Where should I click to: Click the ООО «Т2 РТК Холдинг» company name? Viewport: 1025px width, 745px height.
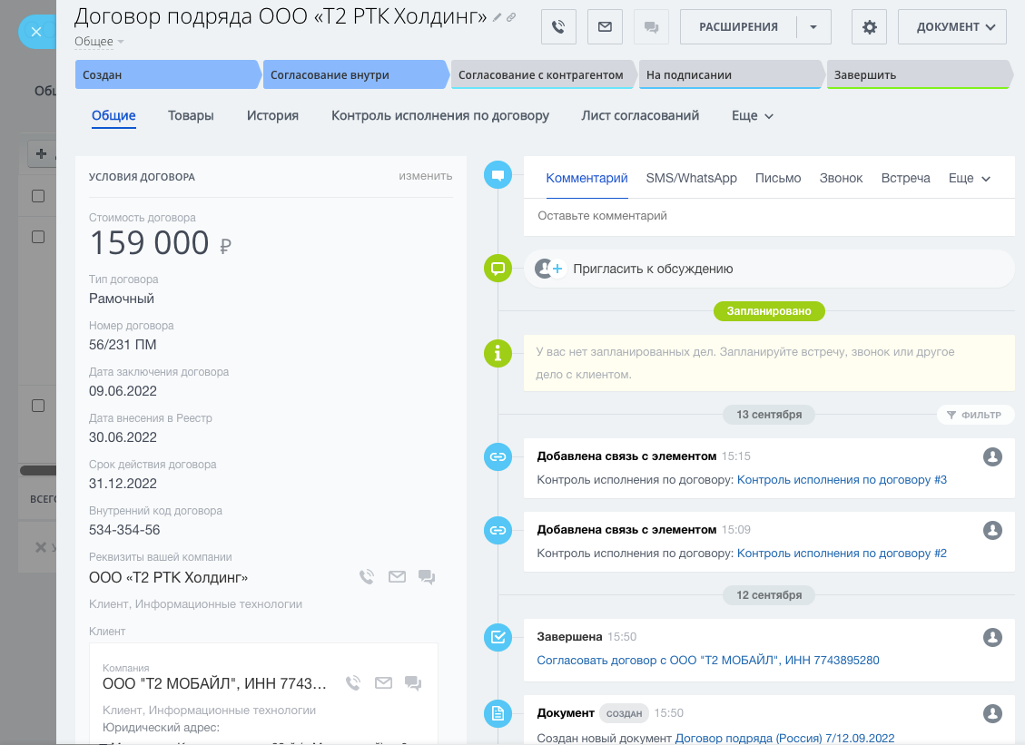click(x=169, y=578)
